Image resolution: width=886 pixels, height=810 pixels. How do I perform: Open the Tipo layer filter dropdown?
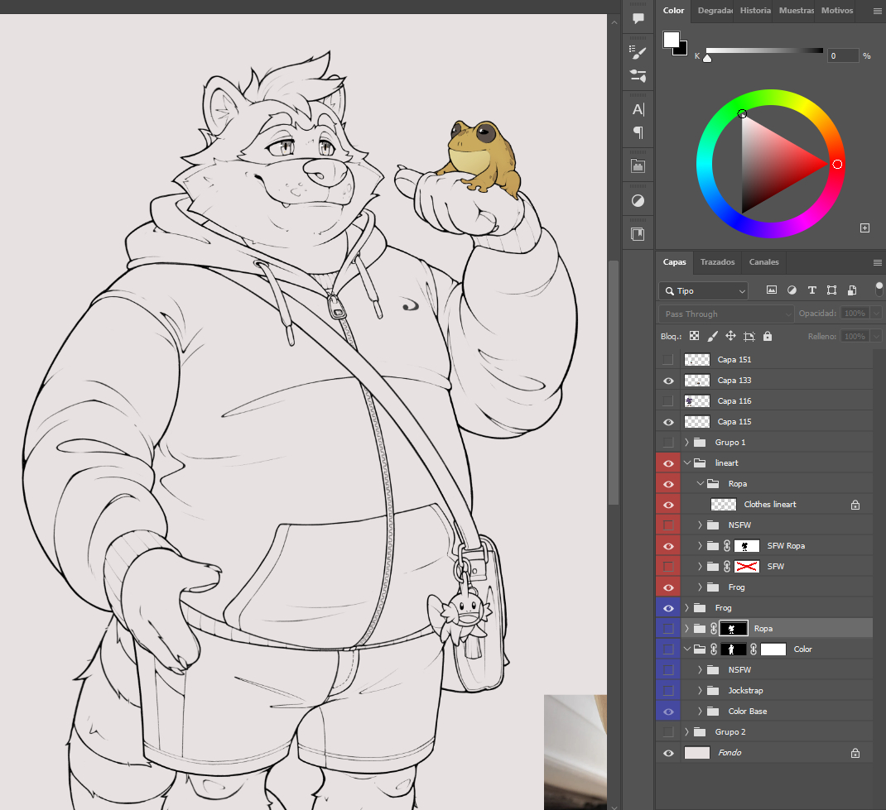[704, 291]
